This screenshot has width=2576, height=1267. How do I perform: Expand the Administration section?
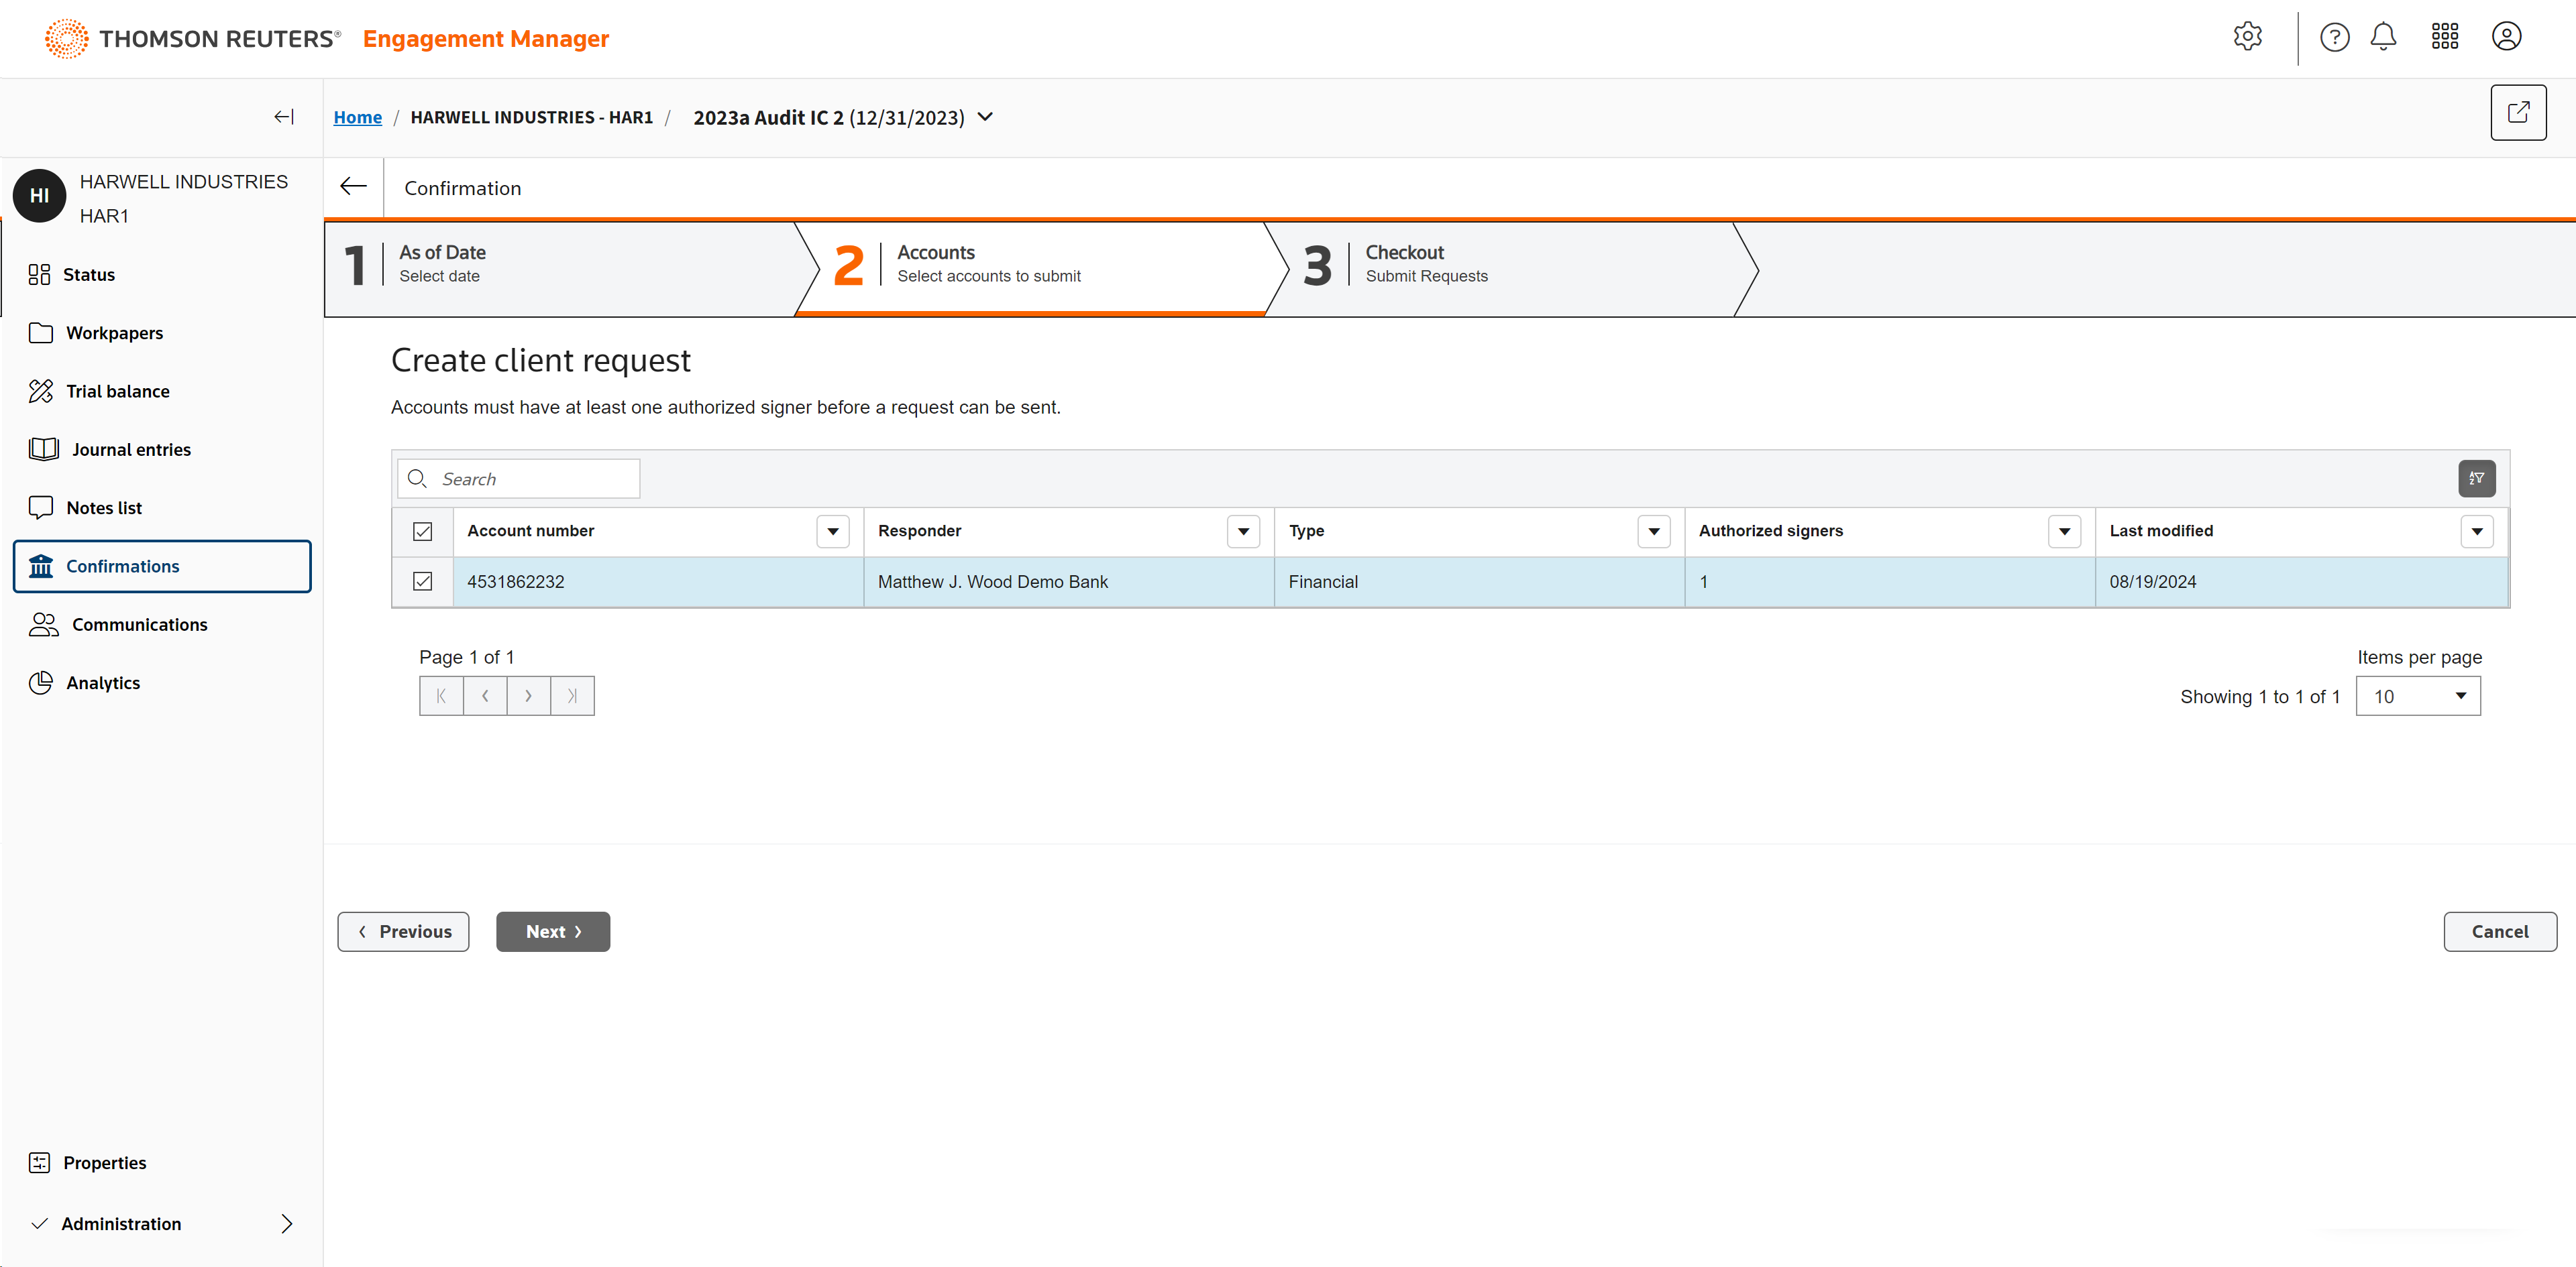tap(286, 1223)
